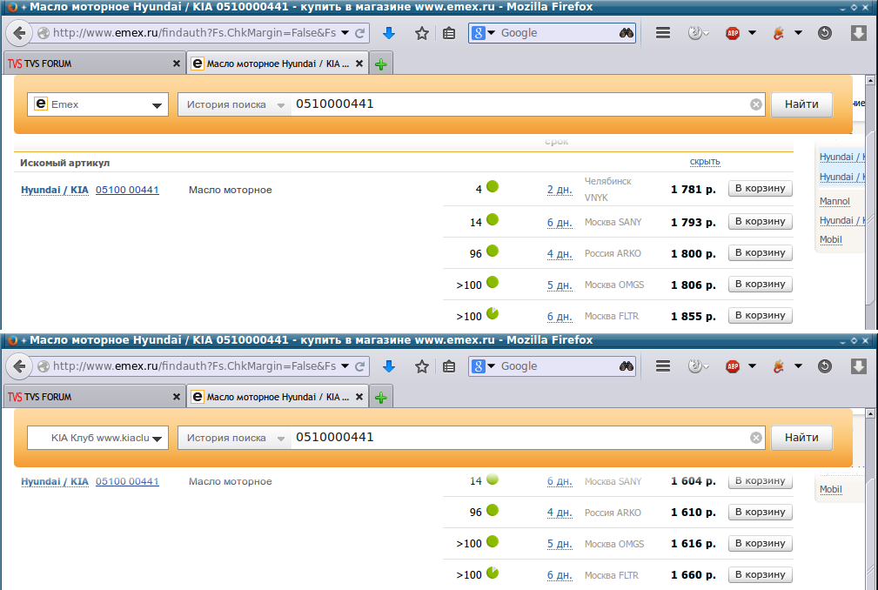Open URL history dropdown arrow in bottom window
Image resolution: width=878 pixels, height=590 pixels.
tap(345, 366)
